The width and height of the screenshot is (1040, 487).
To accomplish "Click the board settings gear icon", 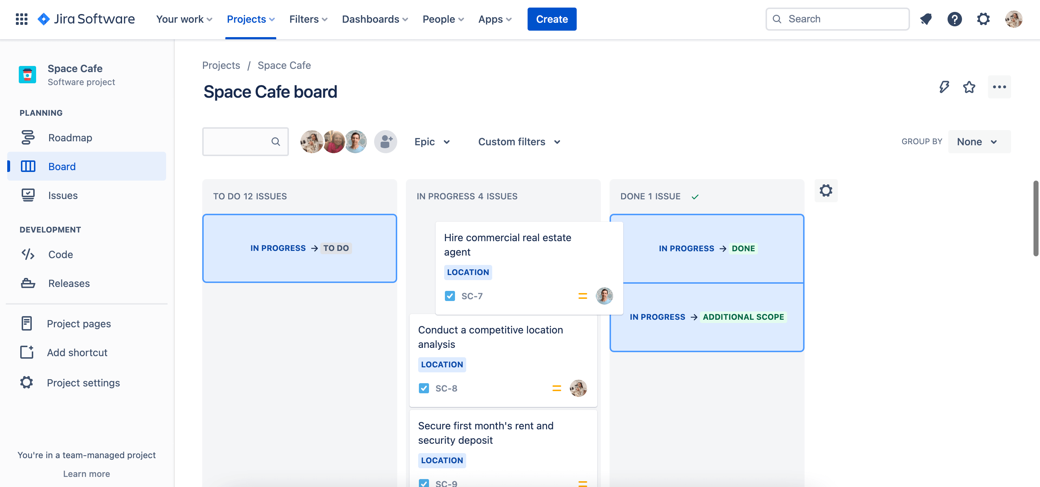I will [x=827, y=191].
